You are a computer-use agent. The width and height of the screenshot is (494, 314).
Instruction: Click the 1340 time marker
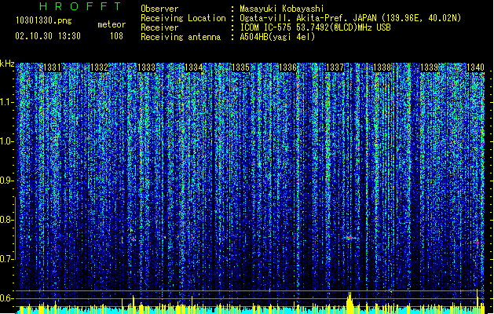point(475,68)
